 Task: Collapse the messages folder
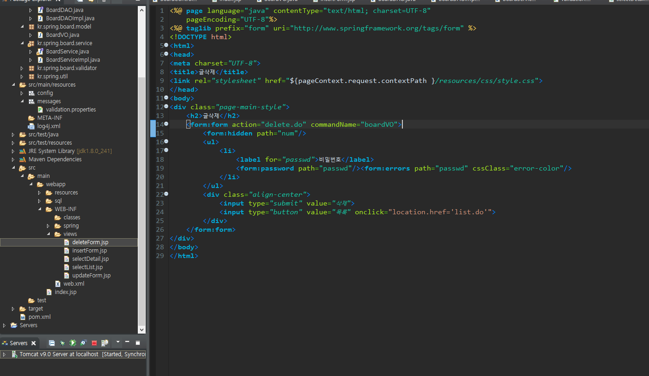pyautogui.click(x=22, y=101)
